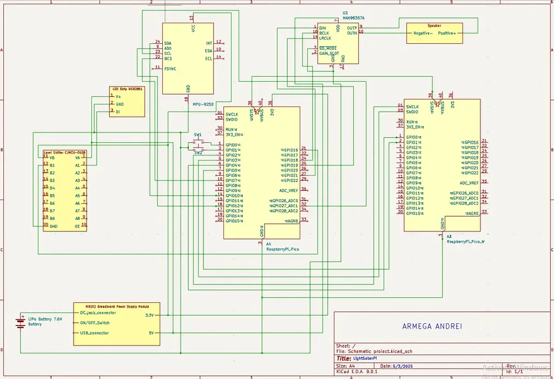The image size is (554, 379).
Task: Click the RaspberryPi_Pico_W reference label
Action: point(465,242)
